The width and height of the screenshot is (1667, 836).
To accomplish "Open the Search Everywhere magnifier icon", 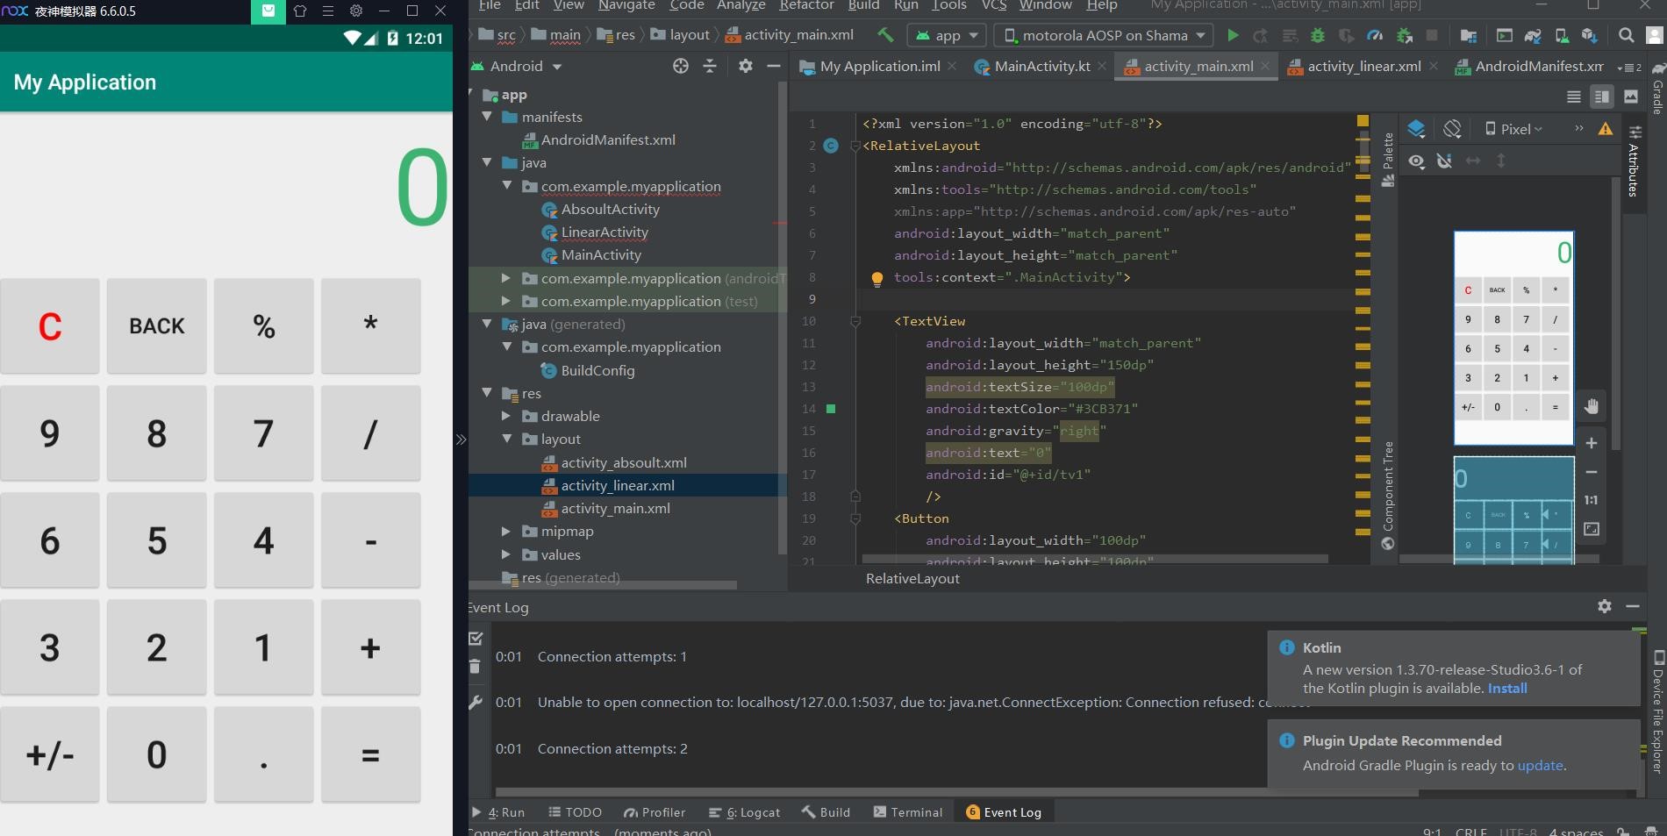I will [x=1626, y=35].
